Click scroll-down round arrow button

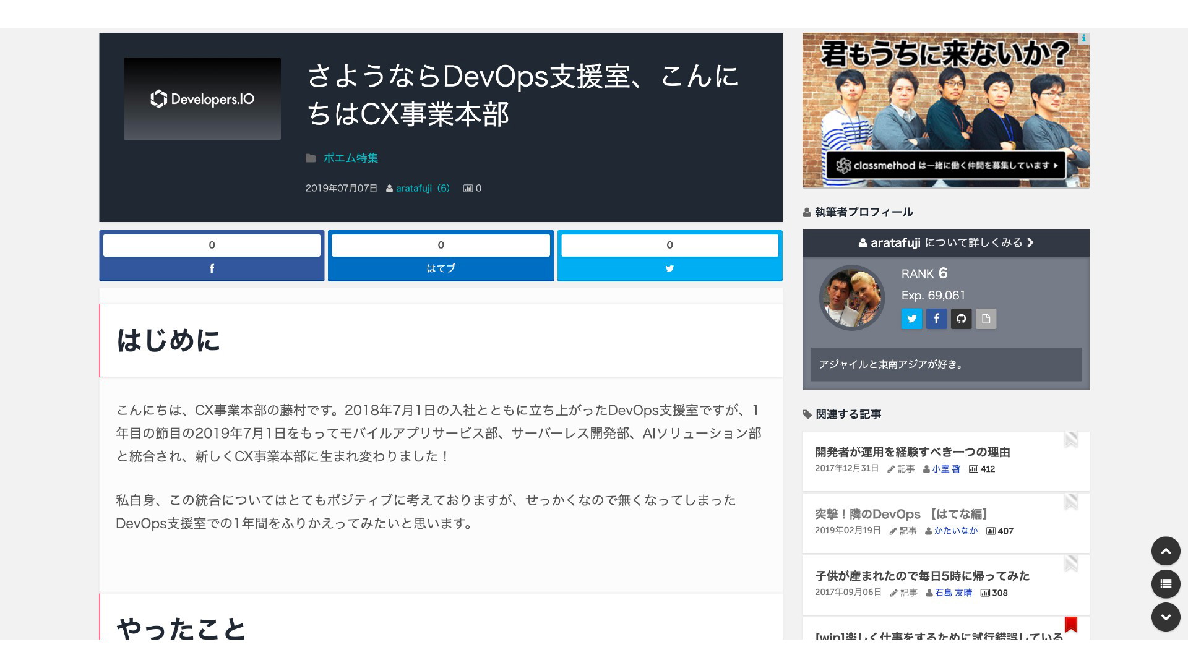1166,617
